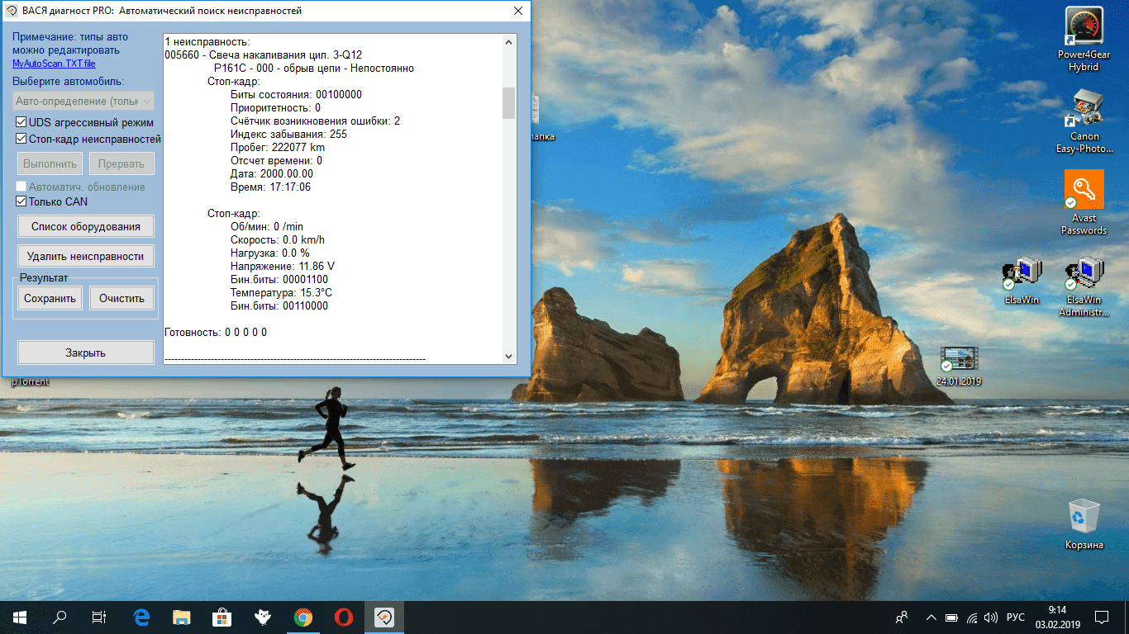Check battery status tray icon
1129x634 pixels.
tap(952, 617)
